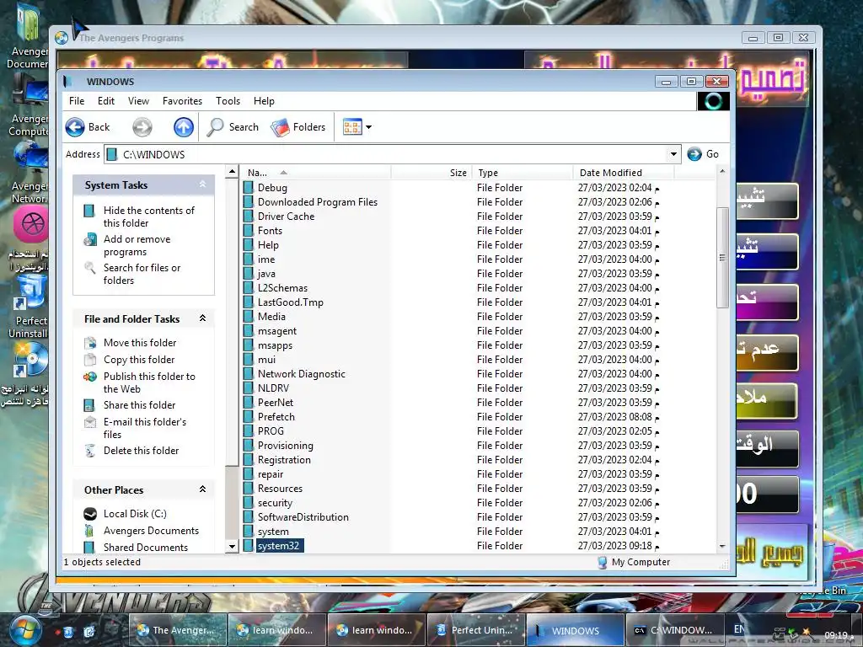Select the Registration folder name

click(284, 460)
